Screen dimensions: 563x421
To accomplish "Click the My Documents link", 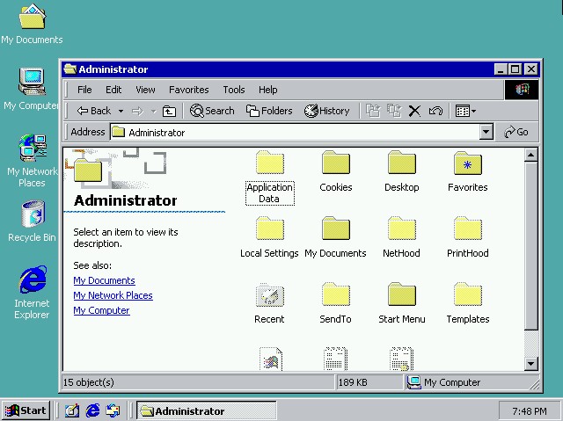I will pos(104,280).
